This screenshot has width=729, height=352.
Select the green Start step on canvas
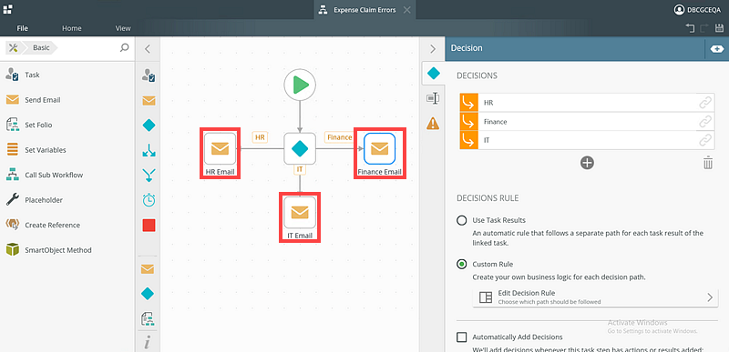tap(300, 85)
